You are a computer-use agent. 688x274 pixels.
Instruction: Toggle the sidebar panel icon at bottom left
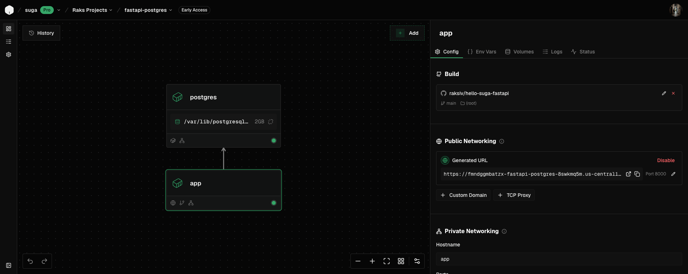[x=9, y=265]
